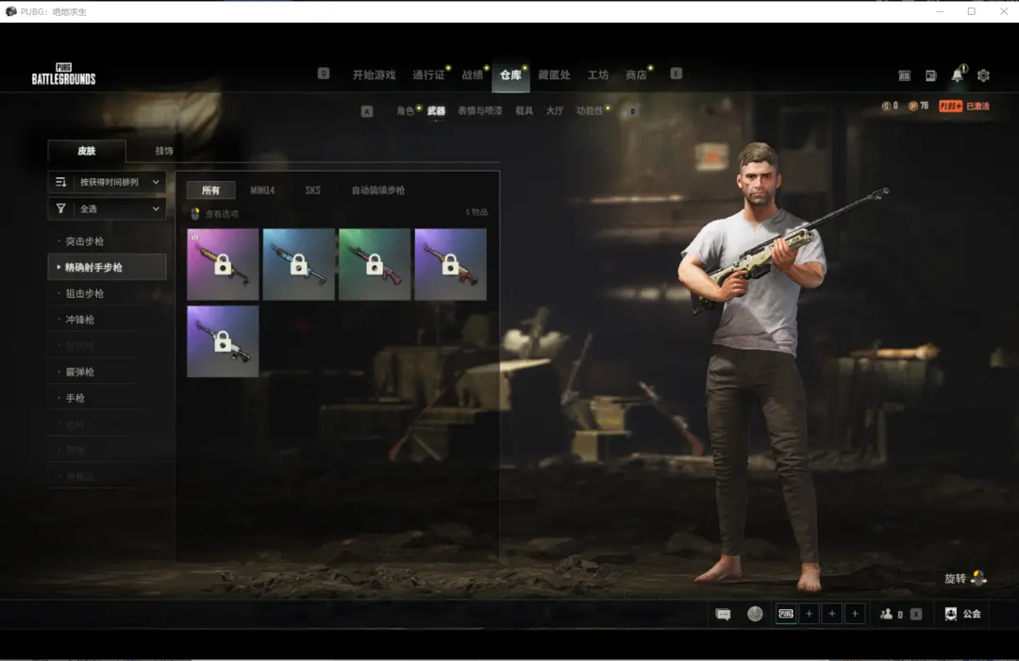Open the notifications bell icon
Image resolution: width=1019 pixels, height=661 pixels.
click(958, 75)
